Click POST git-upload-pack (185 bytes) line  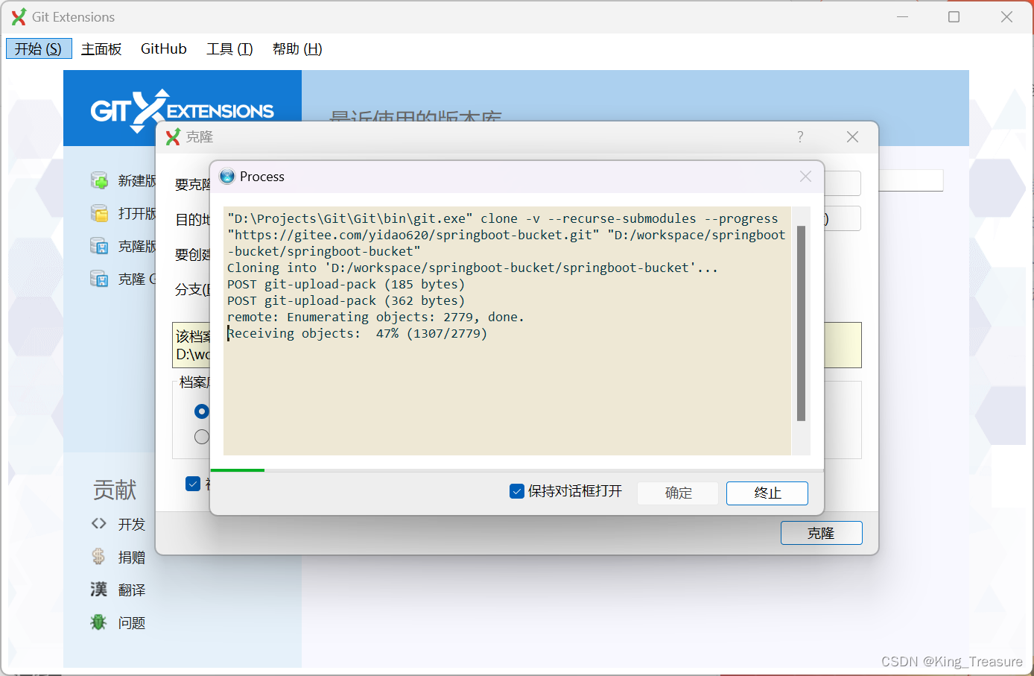346,285
